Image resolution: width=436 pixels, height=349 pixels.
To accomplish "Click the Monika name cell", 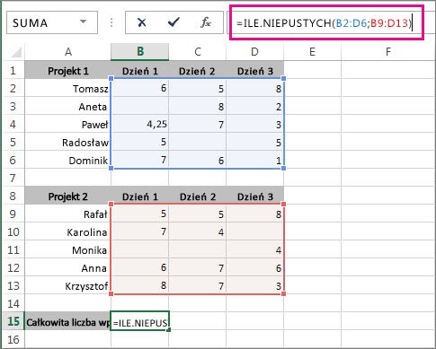I will pyautogui.click(x=68, y=250).
